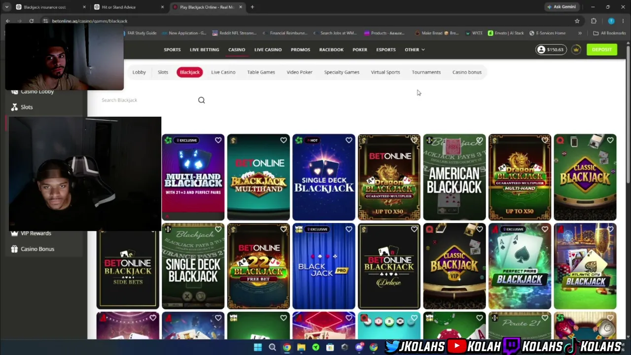Toggle favorite heart on Atlantic City Blackjack
631x355 pixels.
click(x=610, y=229)
